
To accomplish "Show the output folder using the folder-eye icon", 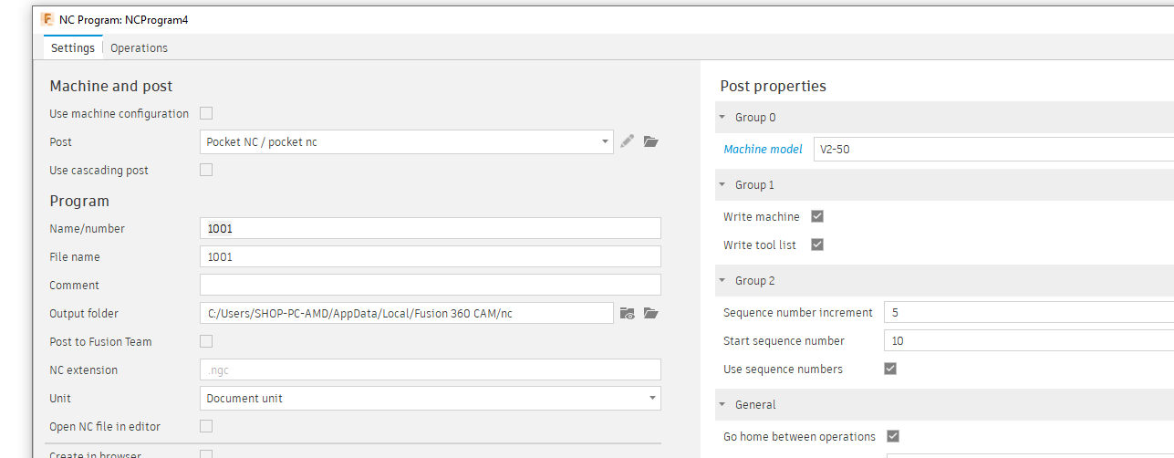I will coord(627,313).
